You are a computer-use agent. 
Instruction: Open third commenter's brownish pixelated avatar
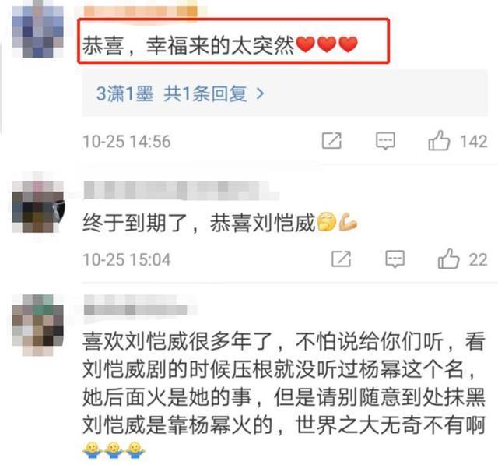(37, 325)
